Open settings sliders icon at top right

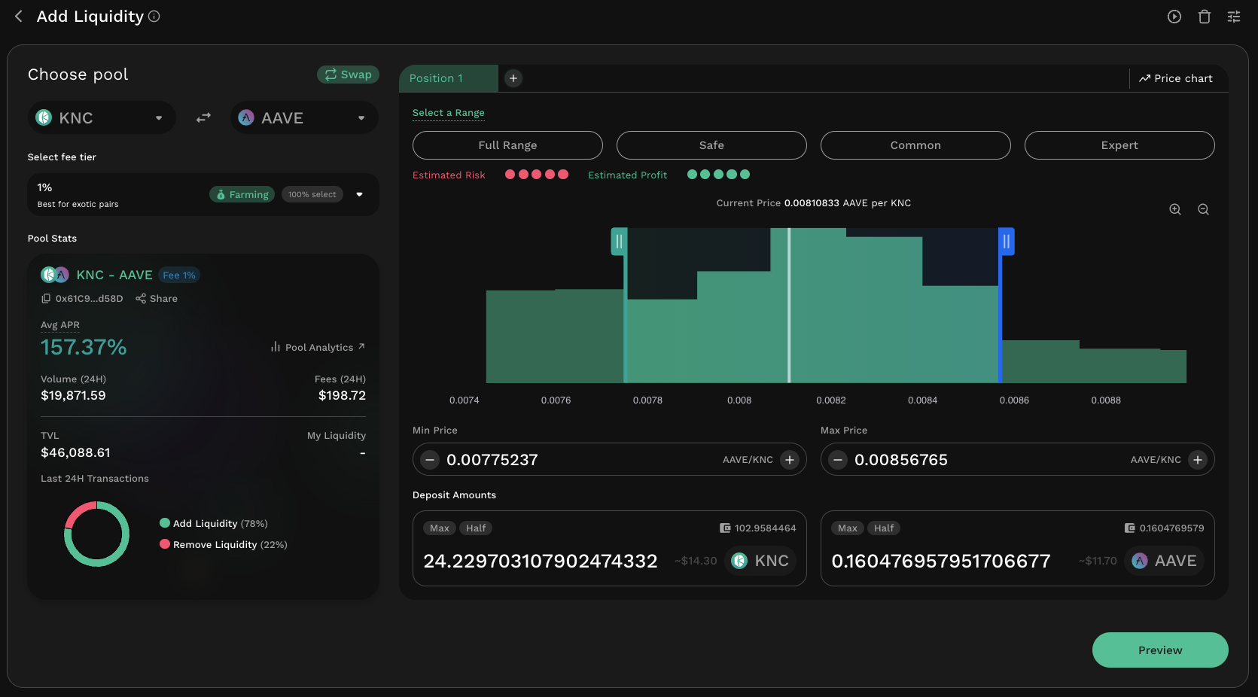tap(1234, 17)
